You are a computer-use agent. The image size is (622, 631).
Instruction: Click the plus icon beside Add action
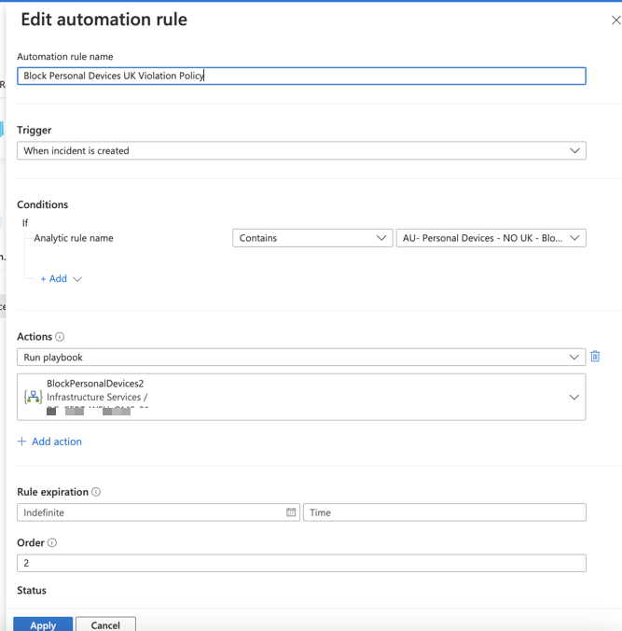pos(22,442)
